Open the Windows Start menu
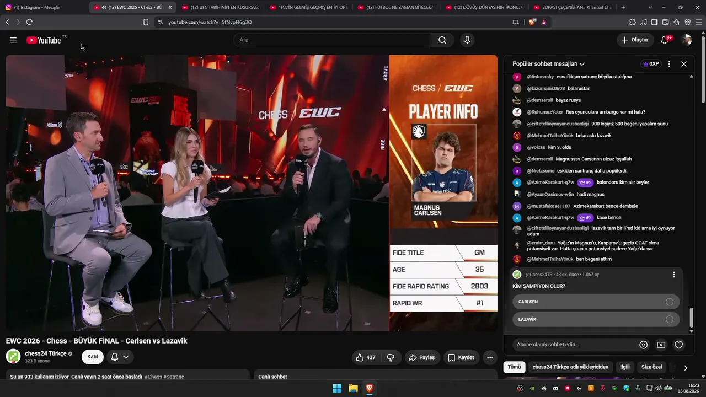This screenshot has width=706, height=397. [x=337, y=388]
